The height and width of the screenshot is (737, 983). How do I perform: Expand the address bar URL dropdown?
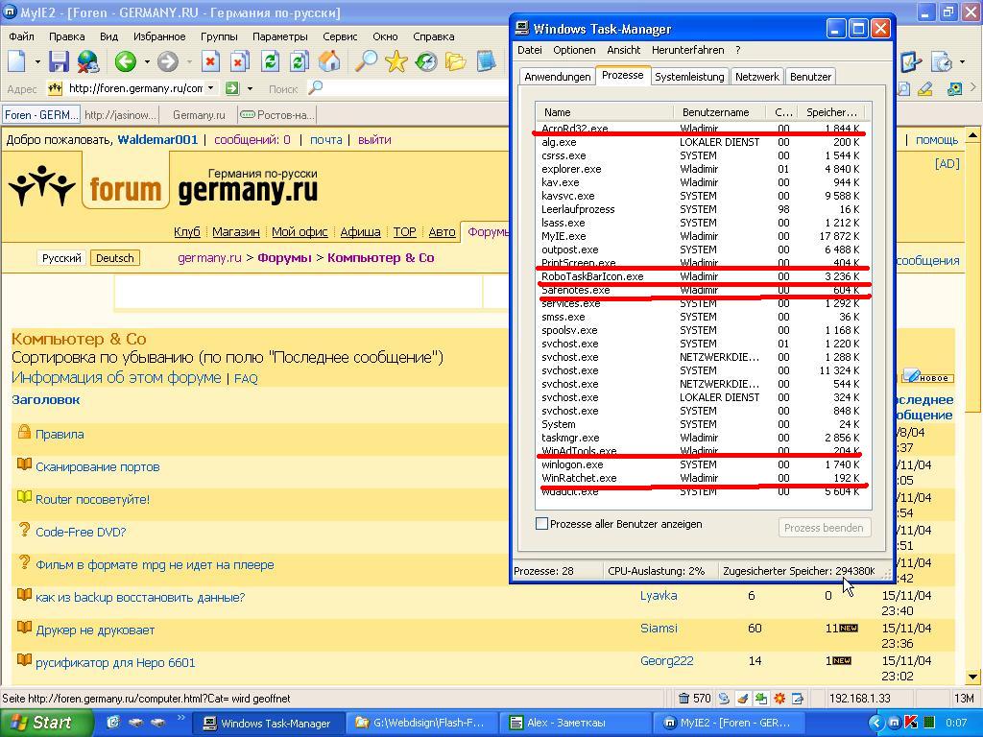[x=210, y=88]
